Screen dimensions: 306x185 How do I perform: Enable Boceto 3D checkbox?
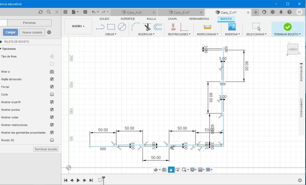click(52, 140)
